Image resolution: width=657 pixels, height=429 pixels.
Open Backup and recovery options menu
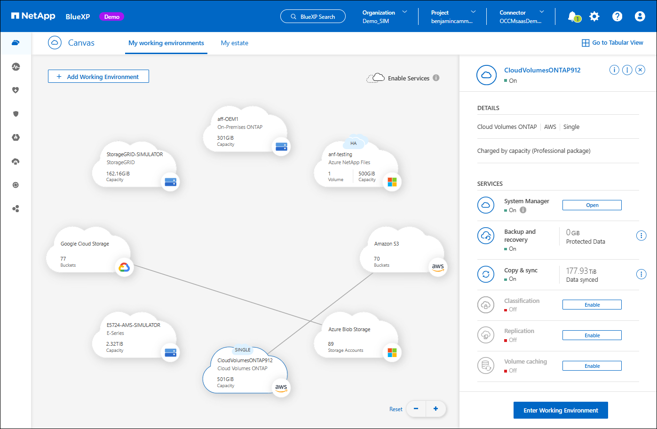point(641,236)
